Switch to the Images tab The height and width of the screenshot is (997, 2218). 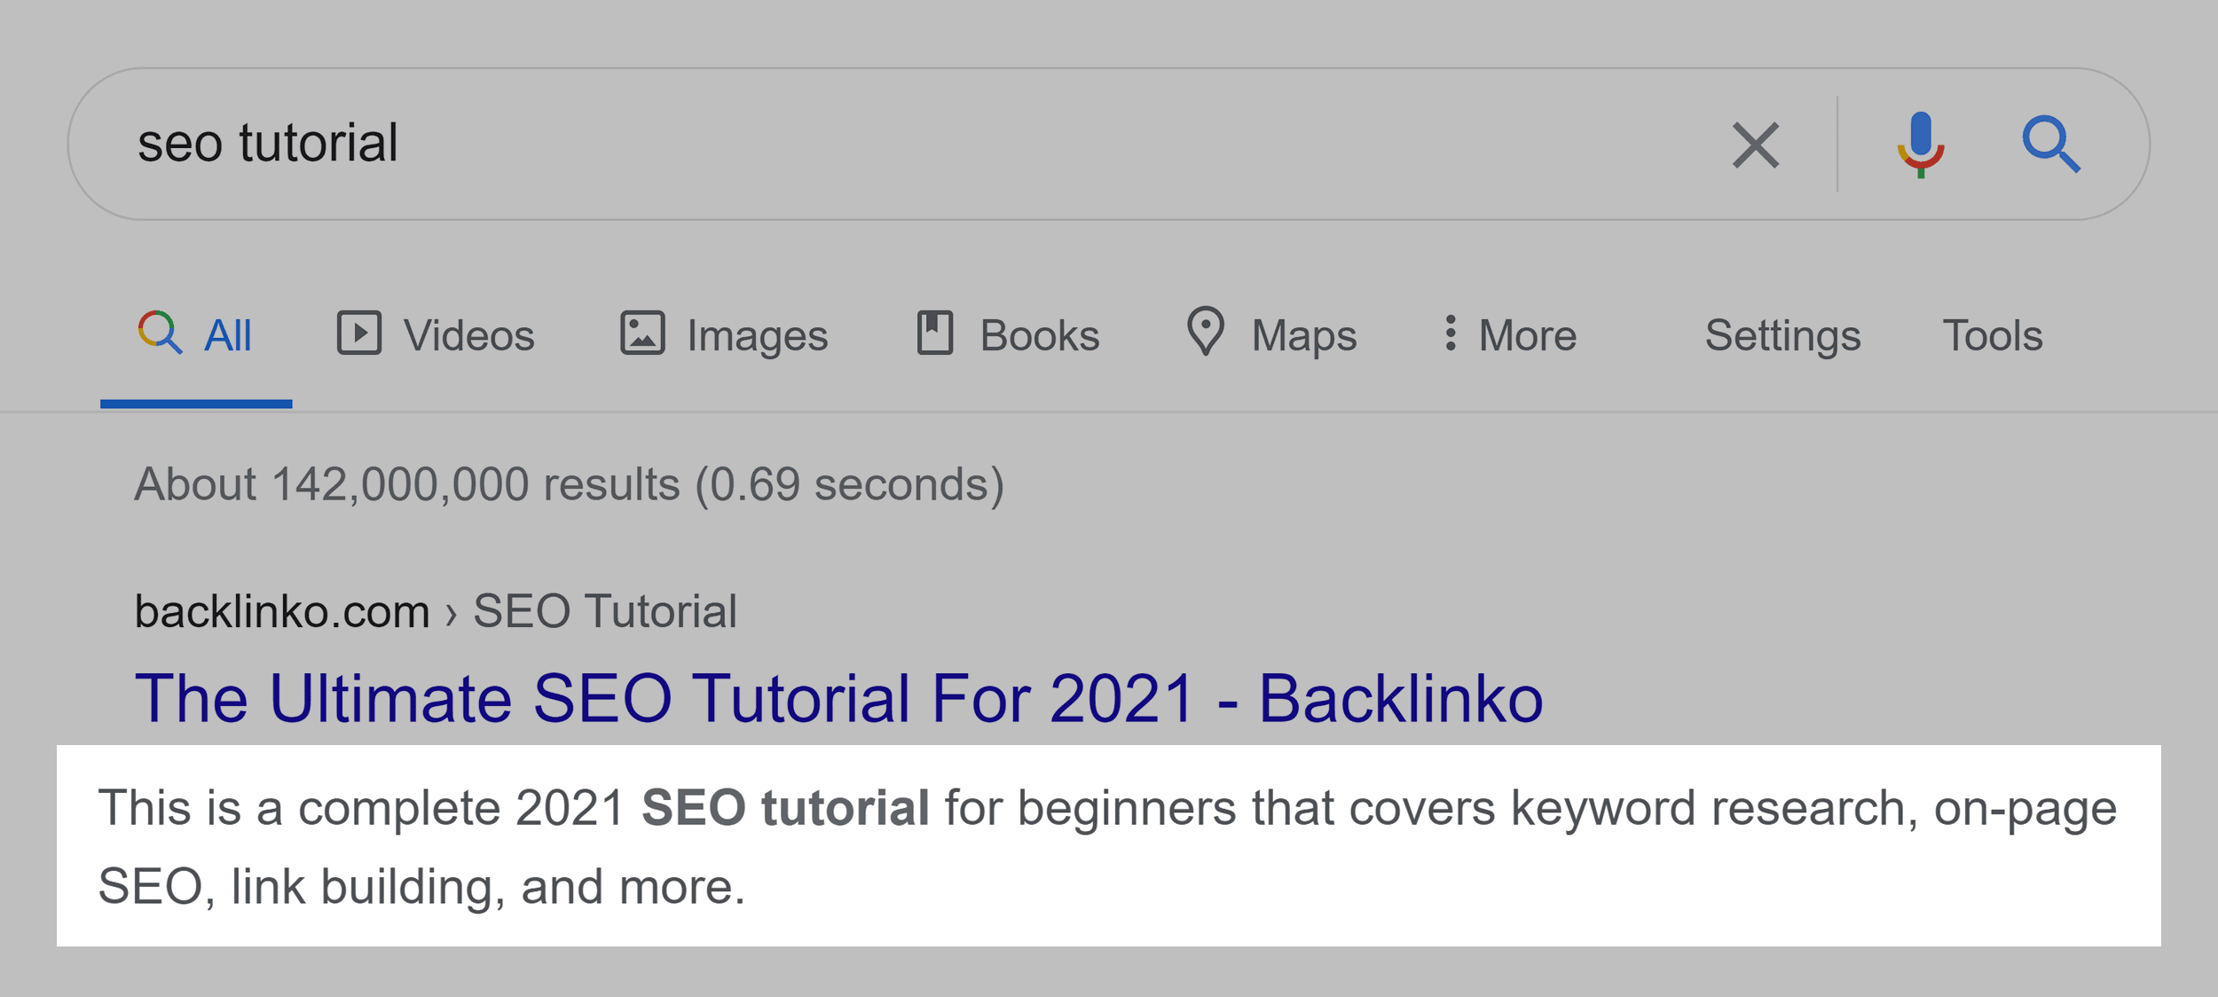pyautogui.click(x=757, y=334)
